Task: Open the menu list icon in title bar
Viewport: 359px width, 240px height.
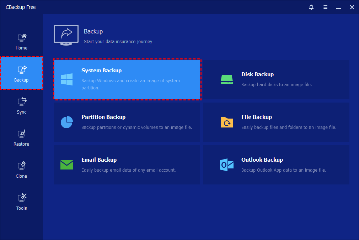Action: click(x=325, y=7)
